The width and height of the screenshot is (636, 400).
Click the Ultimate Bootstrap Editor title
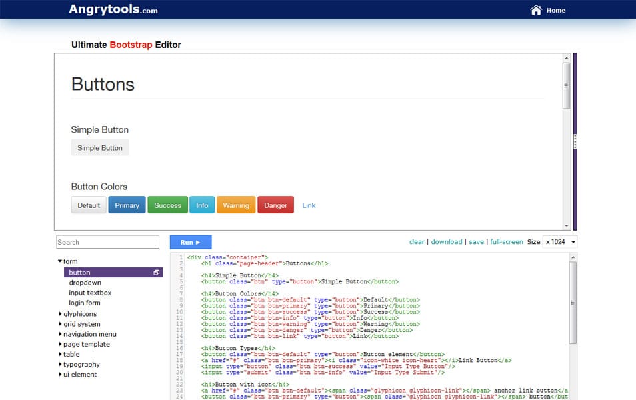126,45
